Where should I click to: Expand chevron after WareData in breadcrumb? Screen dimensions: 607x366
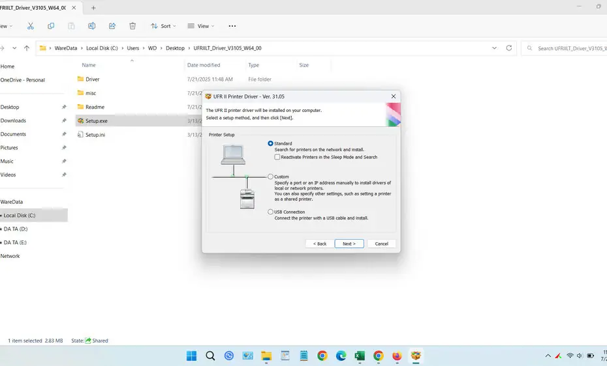(x=82, y=48)
